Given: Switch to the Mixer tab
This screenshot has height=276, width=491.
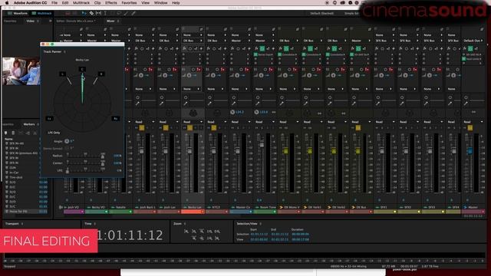Looking at the screenshot, I should click(110, 21).
